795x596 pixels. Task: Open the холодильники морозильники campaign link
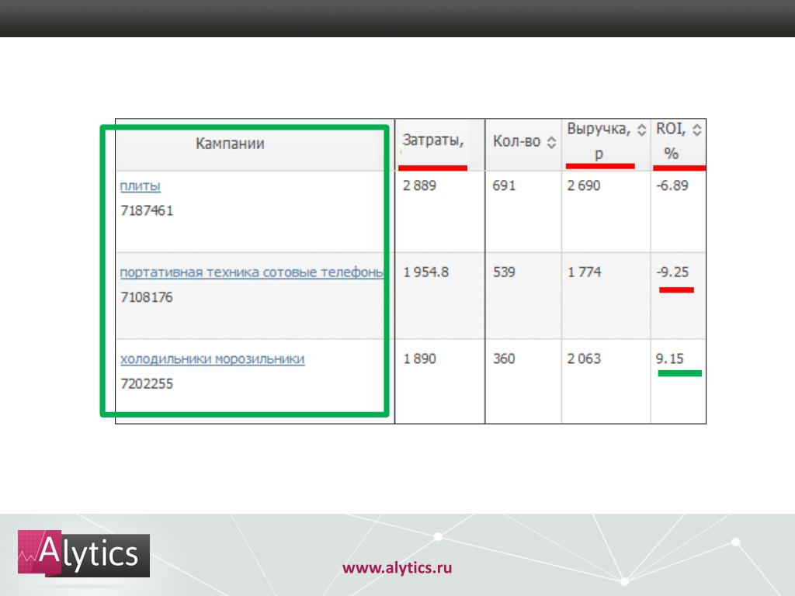click(x=213, y=359)
